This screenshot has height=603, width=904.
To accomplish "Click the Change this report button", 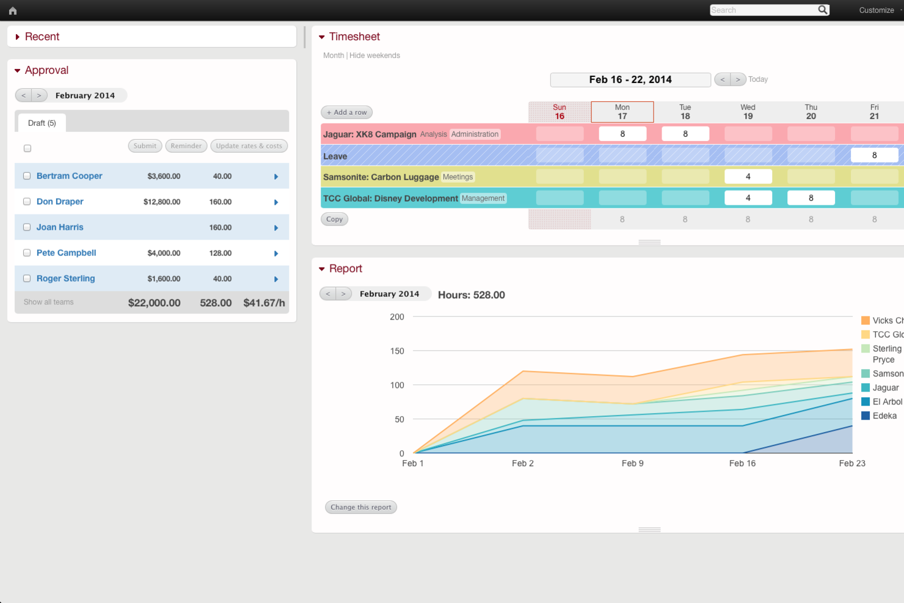I will tap(360, 506).
